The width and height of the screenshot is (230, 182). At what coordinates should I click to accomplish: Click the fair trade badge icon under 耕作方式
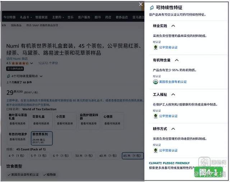click(156, 150)
